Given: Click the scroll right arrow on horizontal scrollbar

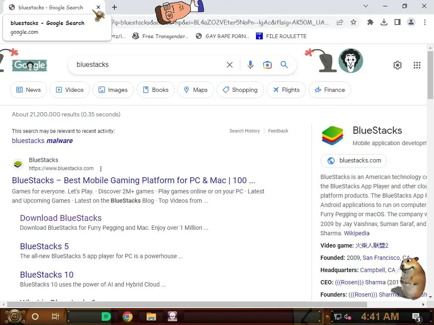Looking at the screenshot, I should [x=423, y=305].
